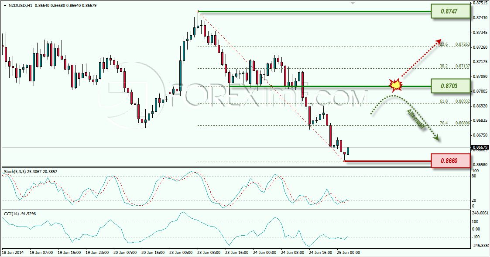
Task: Click the 24 Jun 08:00 time label
Action: click(292, 253)
